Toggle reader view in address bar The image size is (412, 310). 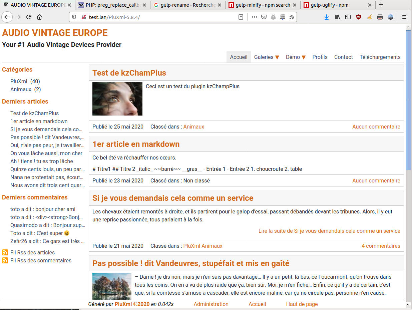[241, 17]
